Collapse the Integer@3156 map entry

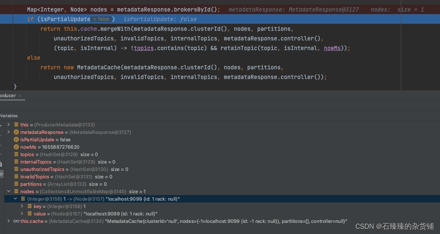pos(16,199)
